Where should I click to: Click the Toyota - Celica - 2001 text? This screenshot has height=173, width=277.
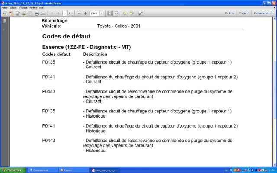[119, 26]
